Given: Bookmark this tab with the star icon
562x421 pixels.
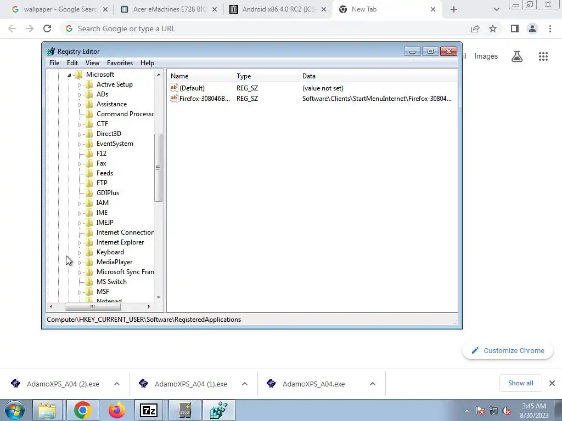Looking at the screenshot, I should pyautogui.click(x=493, y=29).
